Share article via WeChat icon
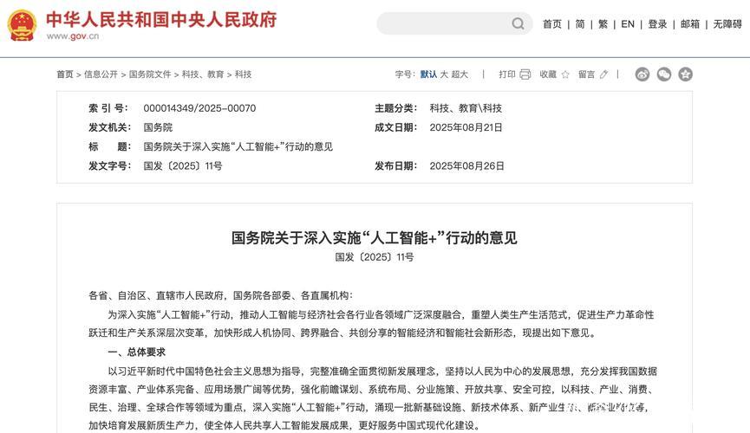The height and width of the screenshot is (433, 750). (x=664, y=74)
